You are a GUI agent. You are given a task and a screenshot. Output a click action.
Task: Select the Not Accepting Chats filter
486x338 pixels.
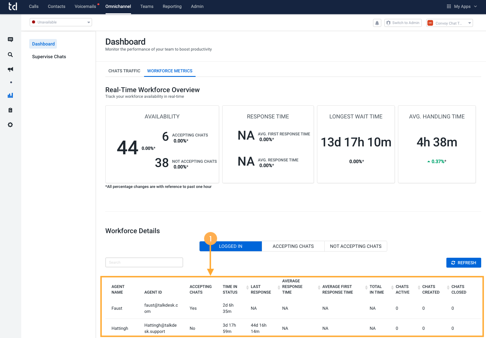click(356, 246)
